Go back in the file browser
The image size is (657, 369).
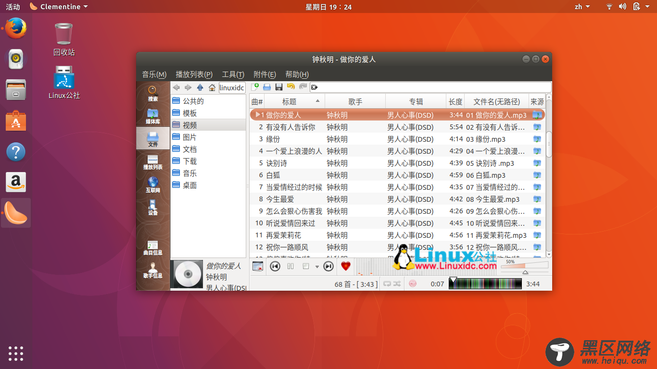pos(177,87)
